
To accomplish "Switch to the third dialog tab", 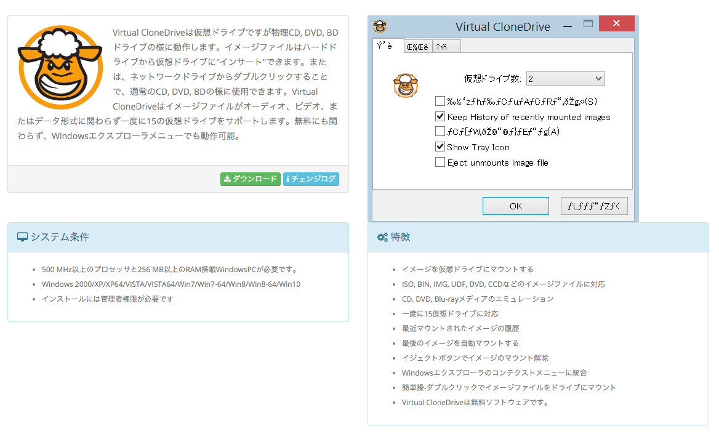I will 446,46.
